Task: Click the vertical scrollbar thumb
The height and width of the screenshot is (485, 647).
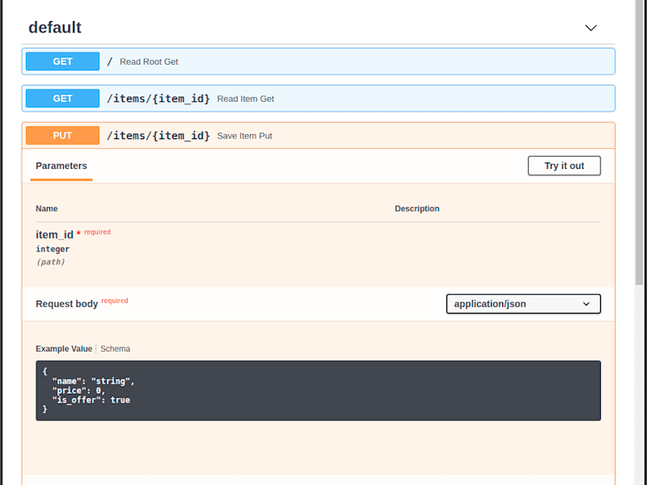Action: pos(639,142)
